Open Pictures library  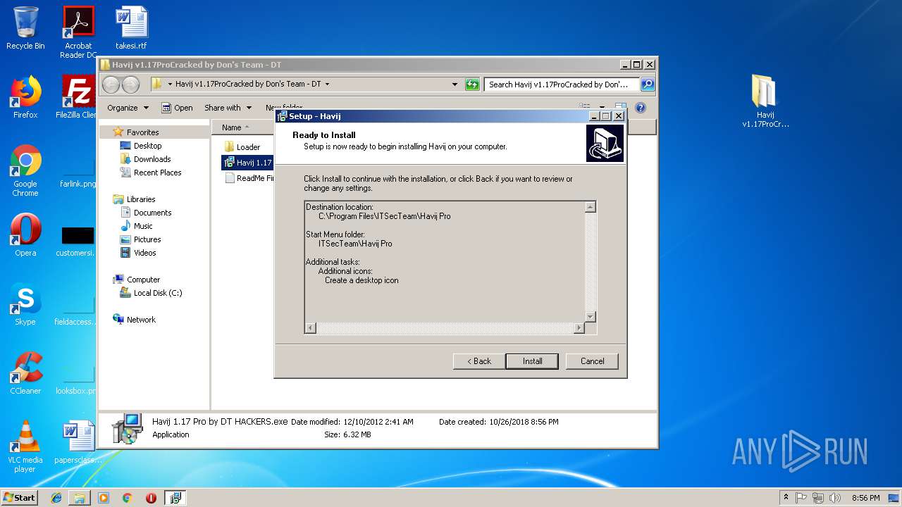pyautogui.click(x=147, y=239)
